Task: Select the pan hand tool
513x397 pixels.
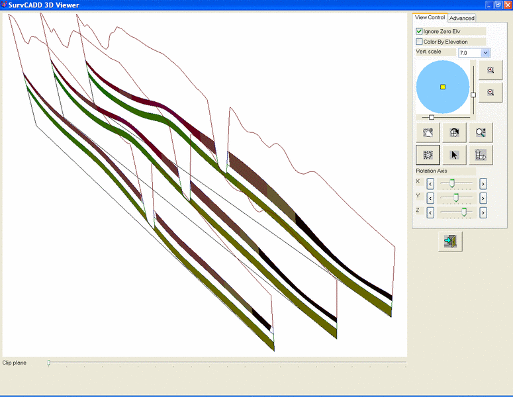Action: (428, 132)
